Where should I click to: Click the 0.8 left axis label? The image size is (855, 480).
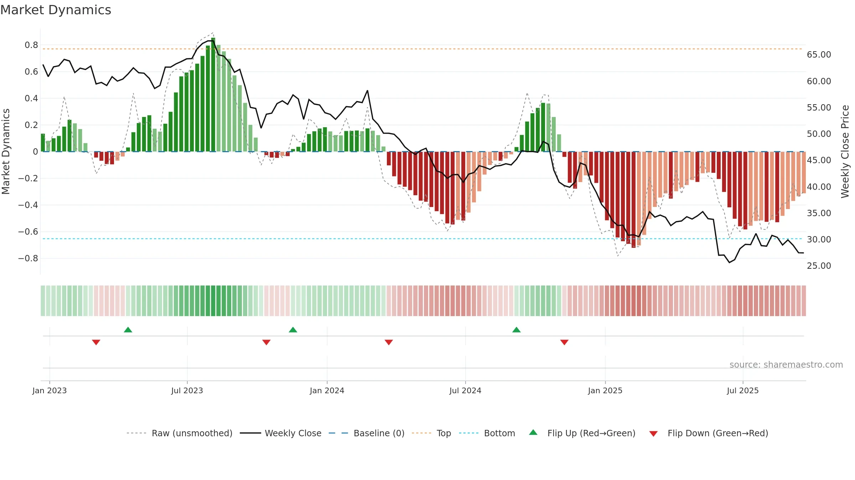[x=31, y=45]
